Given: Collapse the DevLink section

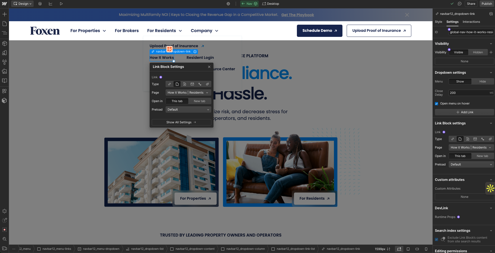Looking at the screenshot, I should coord(491,208).
